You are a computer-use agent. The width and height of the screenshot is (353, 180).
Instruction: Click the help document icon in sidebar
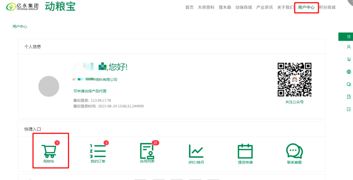349,97
